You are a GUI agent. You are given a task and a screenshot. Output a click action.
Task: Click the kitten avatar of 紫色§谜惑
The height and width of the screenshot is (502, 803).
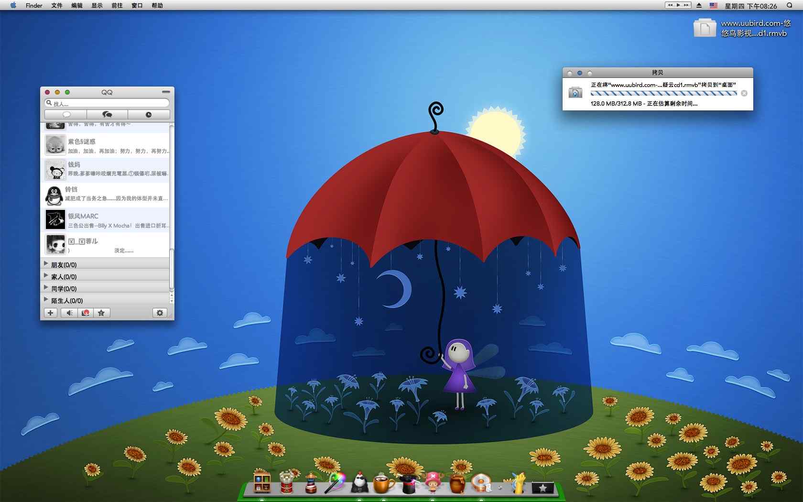coord(55,145)
